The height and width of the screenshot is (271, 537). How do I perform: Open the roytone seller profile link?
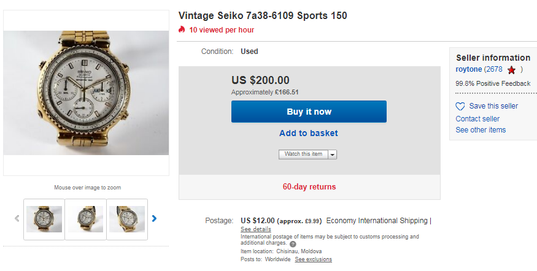point(469,70)
